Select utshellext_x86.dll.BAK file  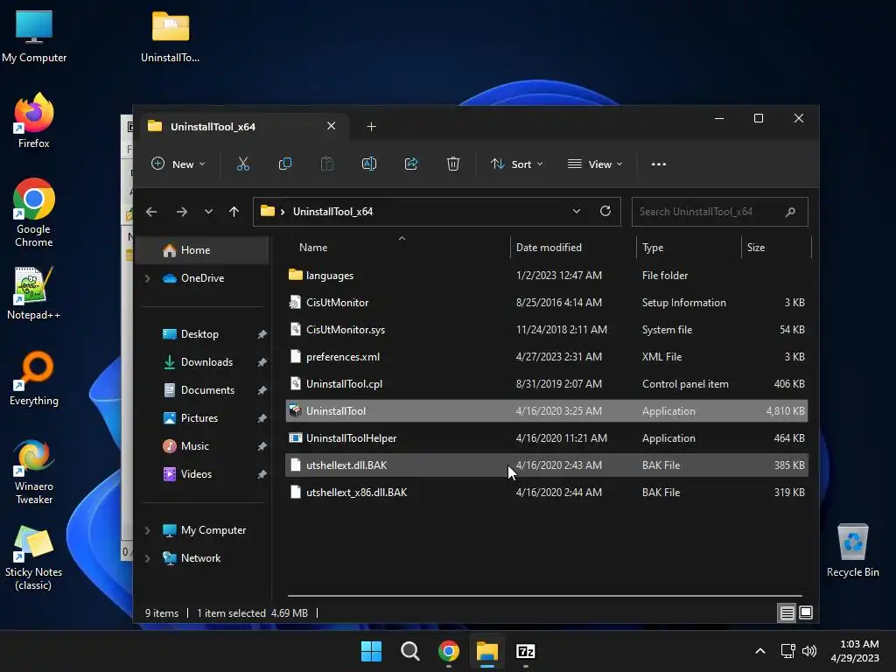546,493
